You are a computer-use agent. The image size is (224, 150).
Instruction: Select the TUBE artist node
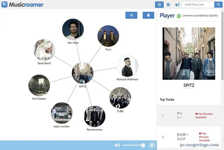(120, 98)
